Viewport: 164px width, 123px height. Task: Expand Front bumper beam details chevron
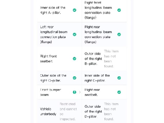coord(80,92)
